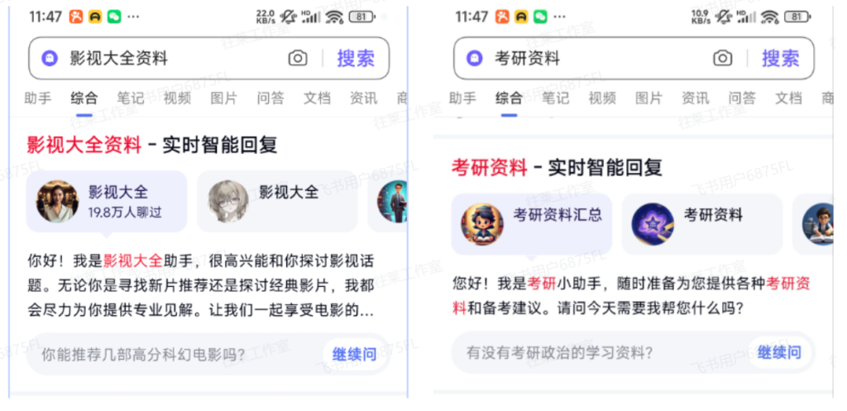Select 影视大全 bot with anime glasses avatar
This screenshot has width=847, height=411.
277,202
